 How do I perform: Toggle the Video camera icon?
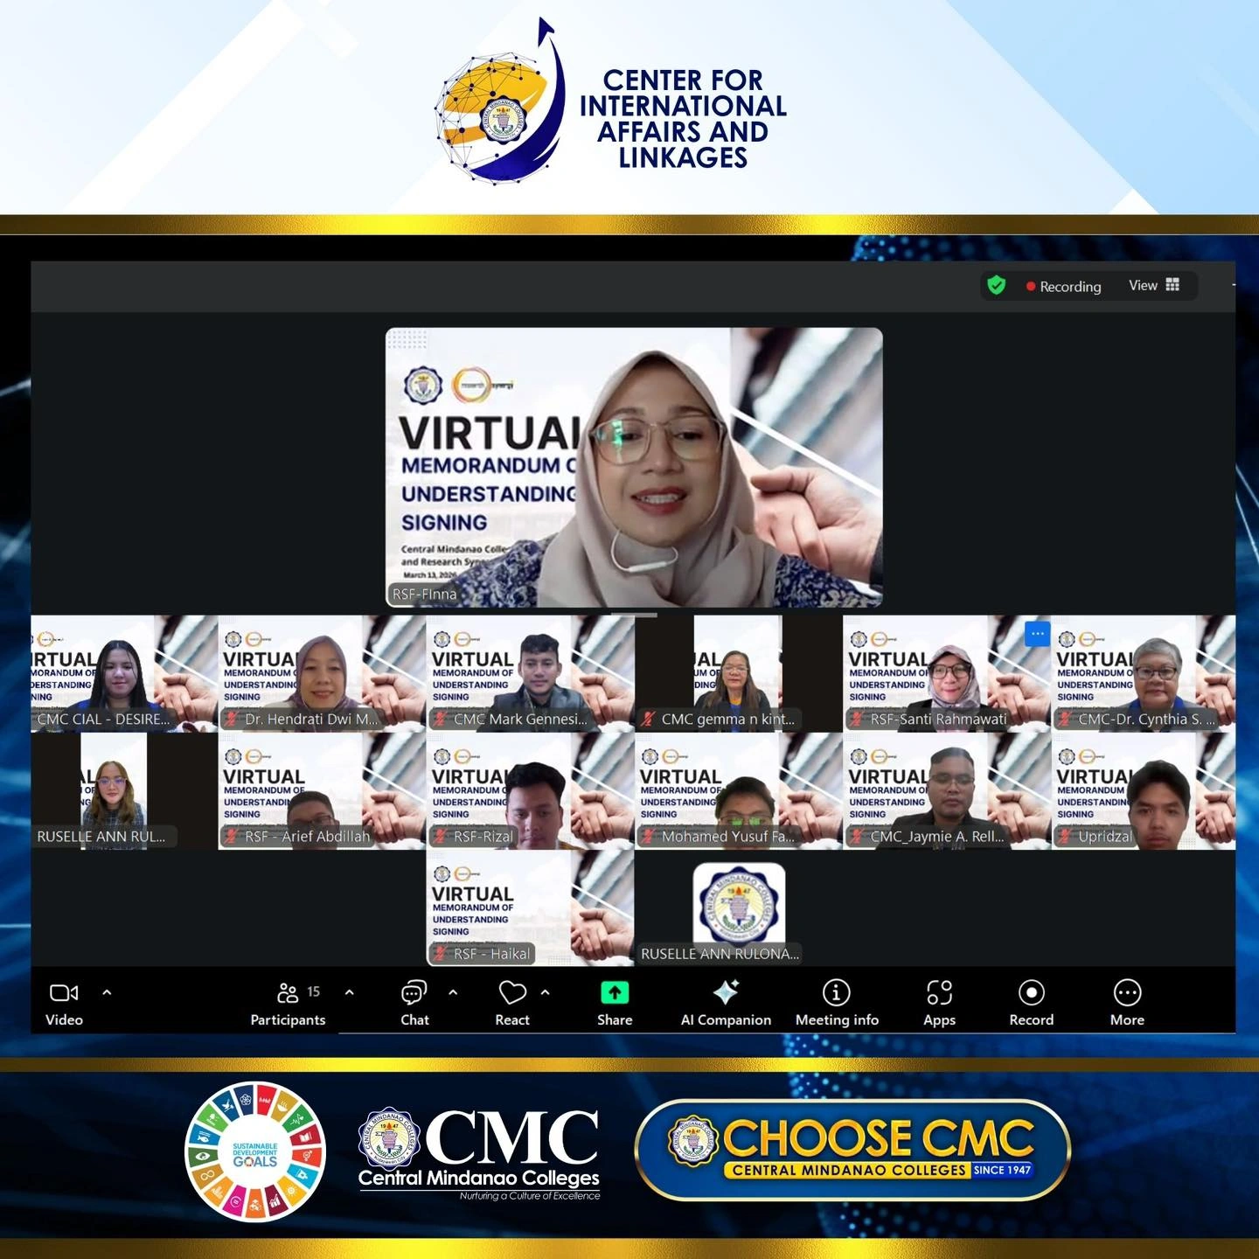[64, 992]
